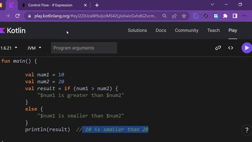
Task: Open embed code angle-brackets icon
Action: (231, 48)
